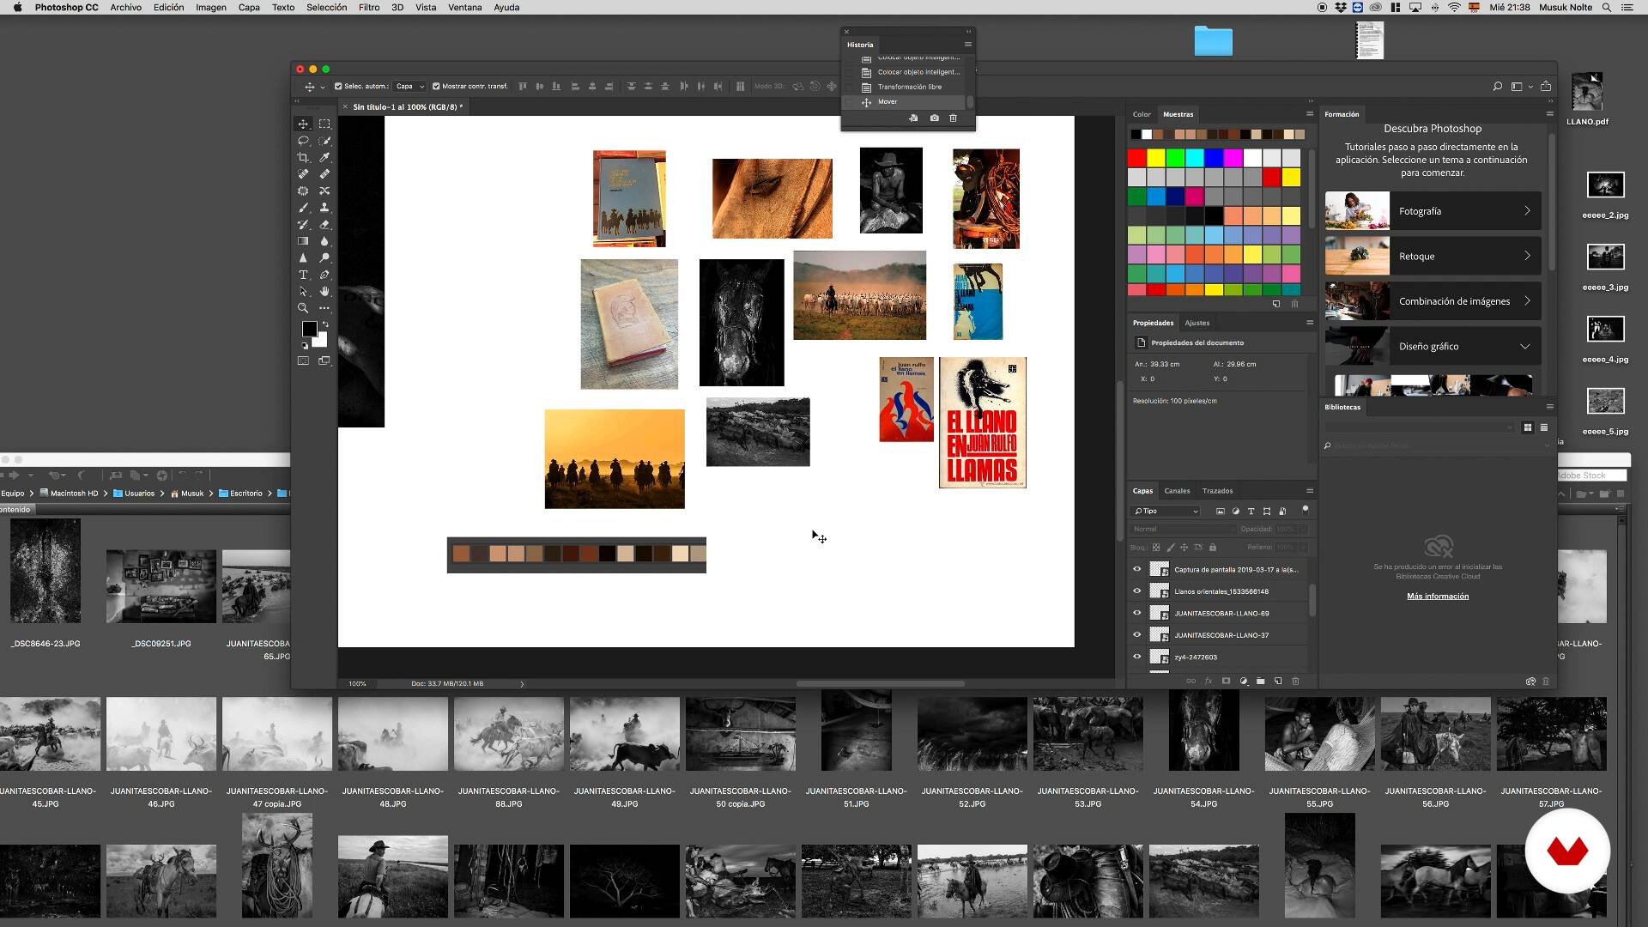1648x927 pixels.
Task: Select the Zoom tool in the toolbox
Action: [303, 308]
